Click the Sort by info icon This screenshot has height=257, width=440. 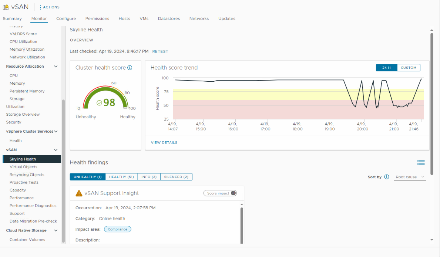pyautogui.click(x=387, y=177)
